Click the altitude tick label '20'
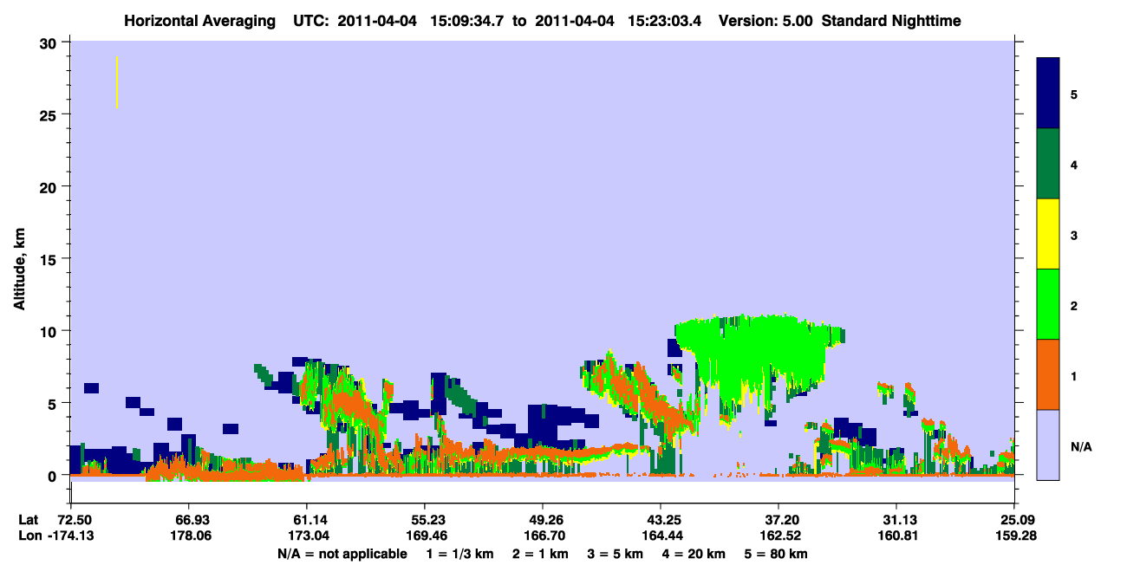Image resolution: width=1127 pixels, height=578 pixels. 49,187
